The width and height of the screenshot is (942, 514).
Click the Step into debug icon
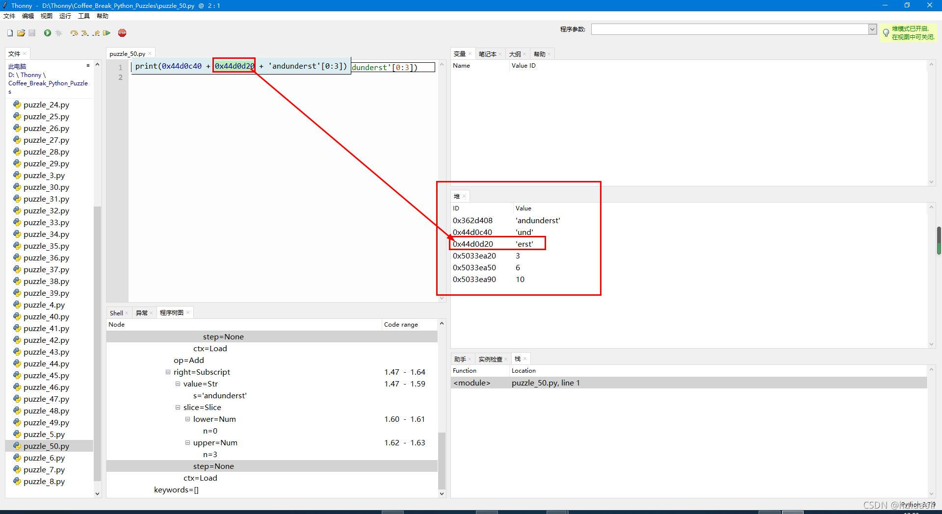pos(85,33)
